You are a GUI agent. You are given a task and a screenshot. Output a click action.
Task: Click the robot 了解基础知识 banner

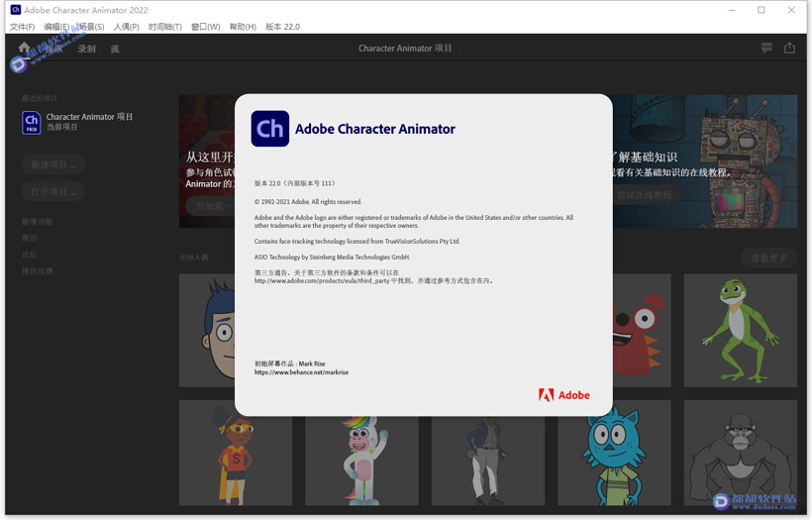click(705, 161)
